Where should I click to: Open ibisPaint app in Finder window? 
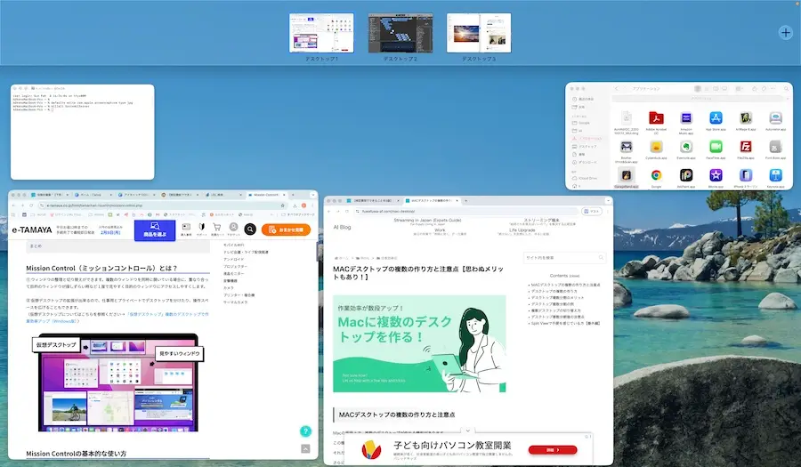tap(686, 175)
